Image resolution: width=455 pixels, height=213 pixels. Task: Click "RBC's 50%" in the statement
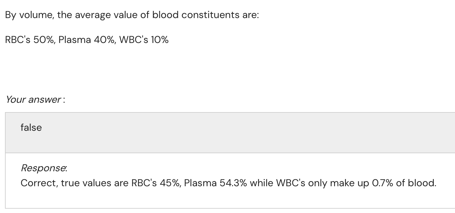(30, 40)
